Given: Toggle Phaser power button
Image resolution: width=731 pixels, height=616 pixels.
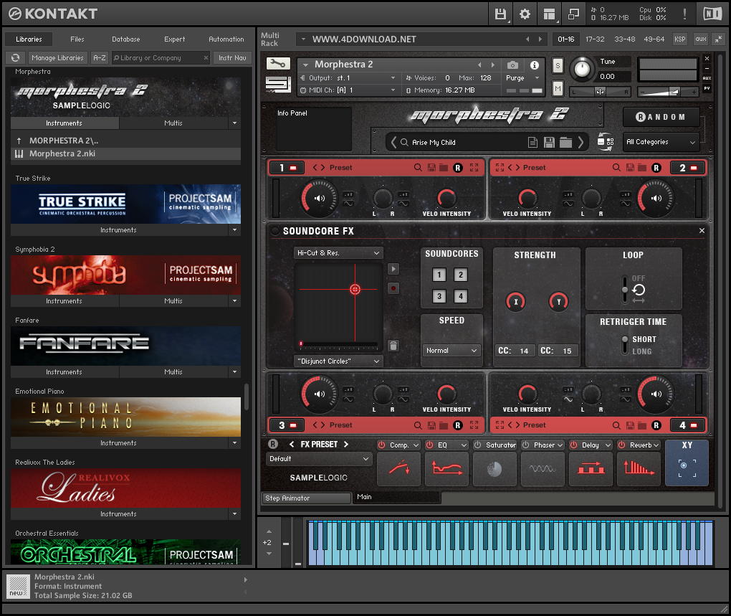Looking at the screenshot, I should 525,445.
